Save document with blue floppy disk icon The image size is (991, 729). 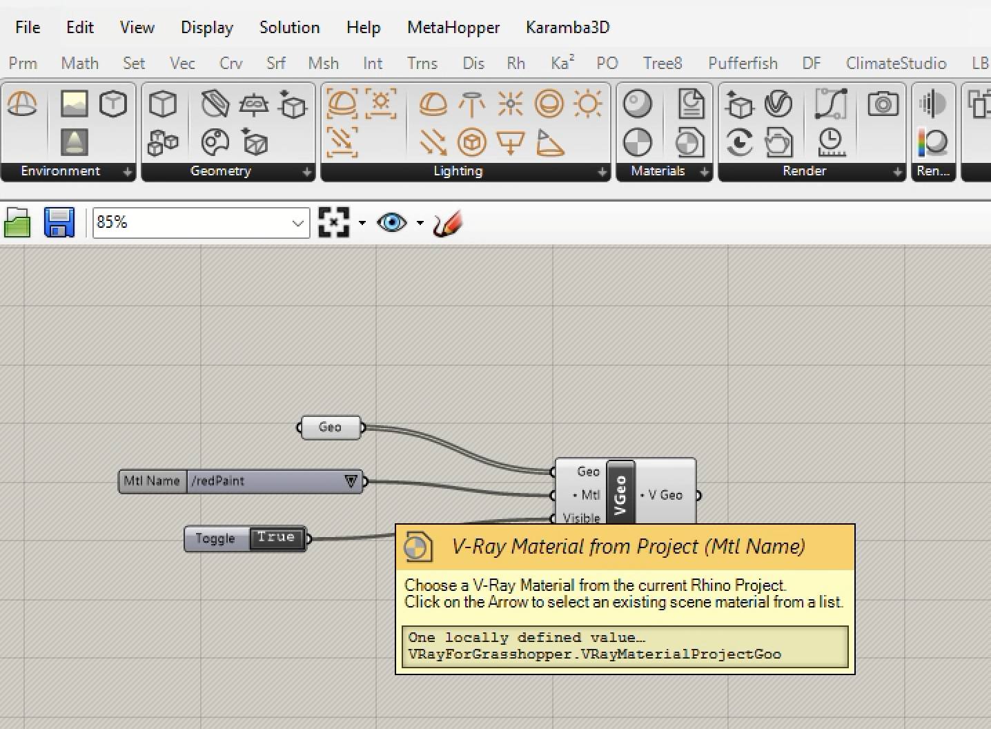click(59, 223)
